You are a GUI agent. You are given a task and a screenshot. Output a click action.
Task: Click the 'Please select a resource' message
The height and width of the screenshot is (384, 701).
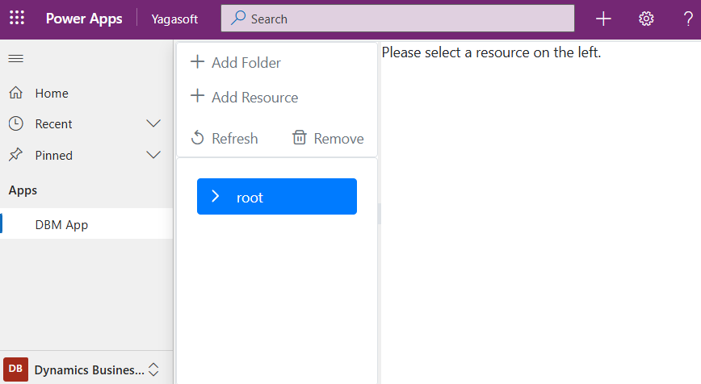491,52
